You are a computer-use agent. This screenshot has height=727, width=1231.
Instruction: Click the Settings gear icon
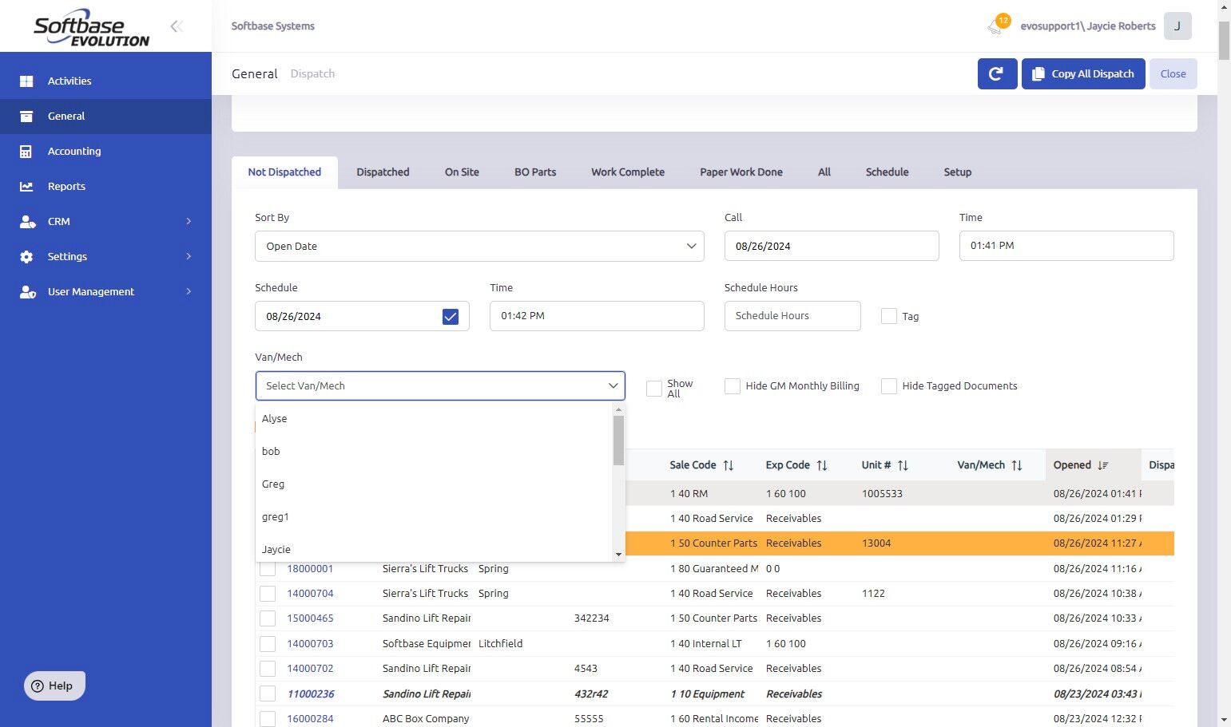[26, 256]
